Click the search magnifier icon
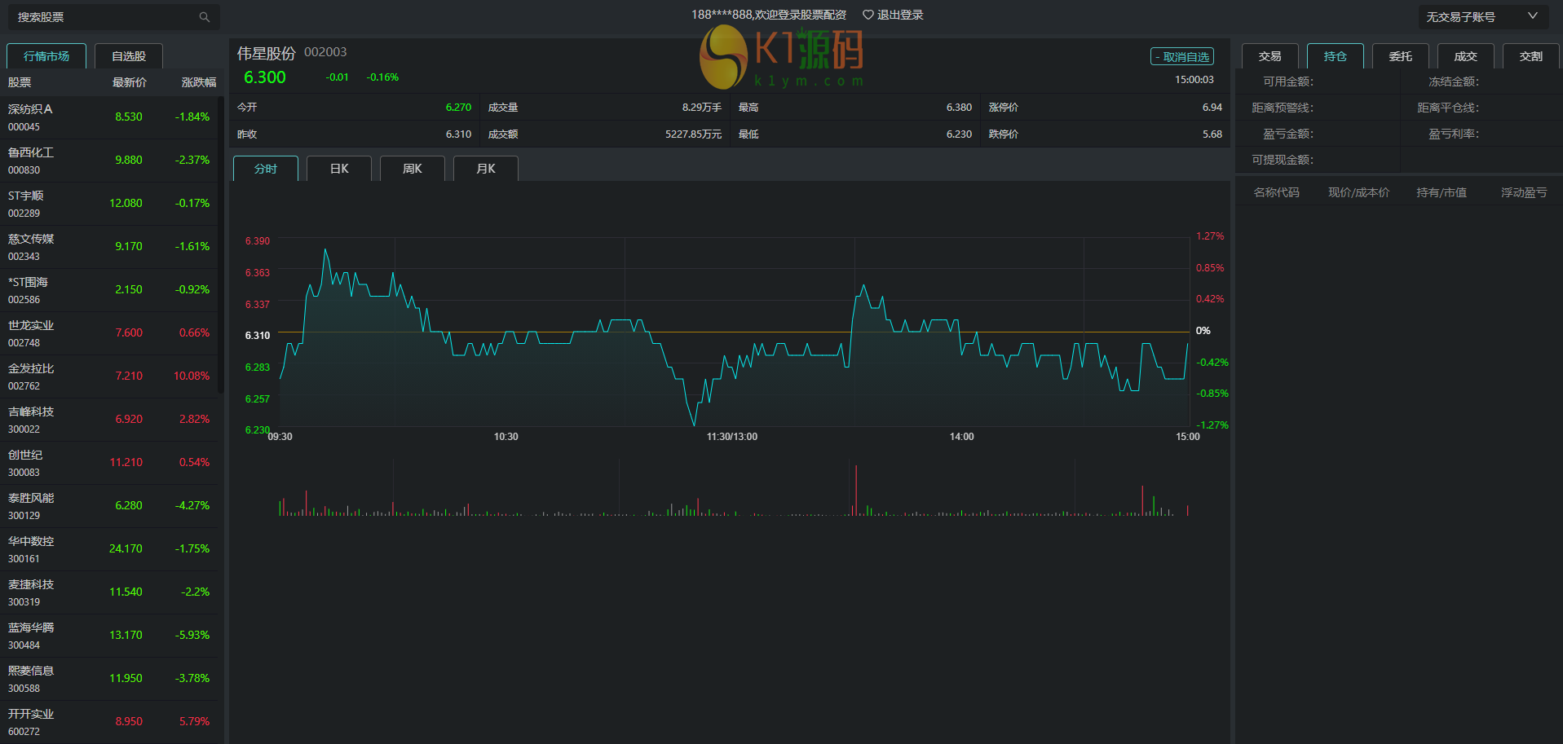 pos(204,17)
